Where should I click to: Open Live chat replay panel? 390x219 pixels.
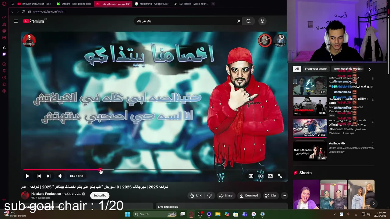(x=222, y=207)
